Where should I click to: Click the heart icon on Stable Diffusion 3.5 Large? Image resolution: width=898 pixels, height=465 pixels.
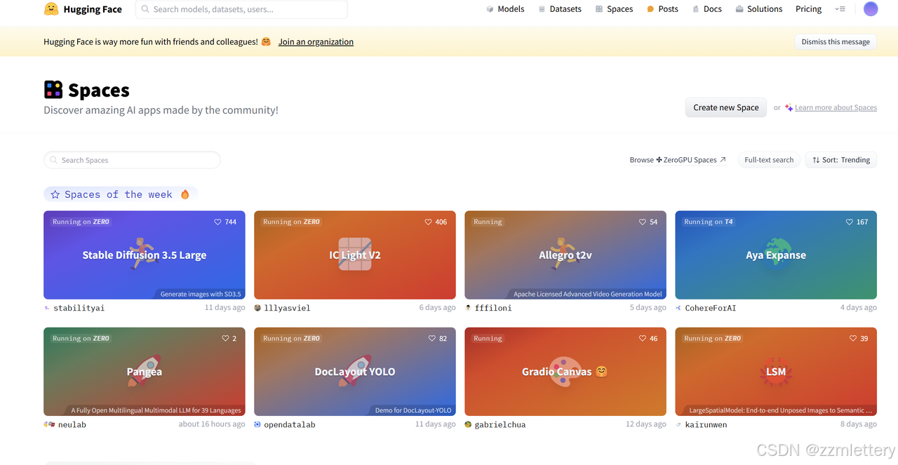point(217,222)
